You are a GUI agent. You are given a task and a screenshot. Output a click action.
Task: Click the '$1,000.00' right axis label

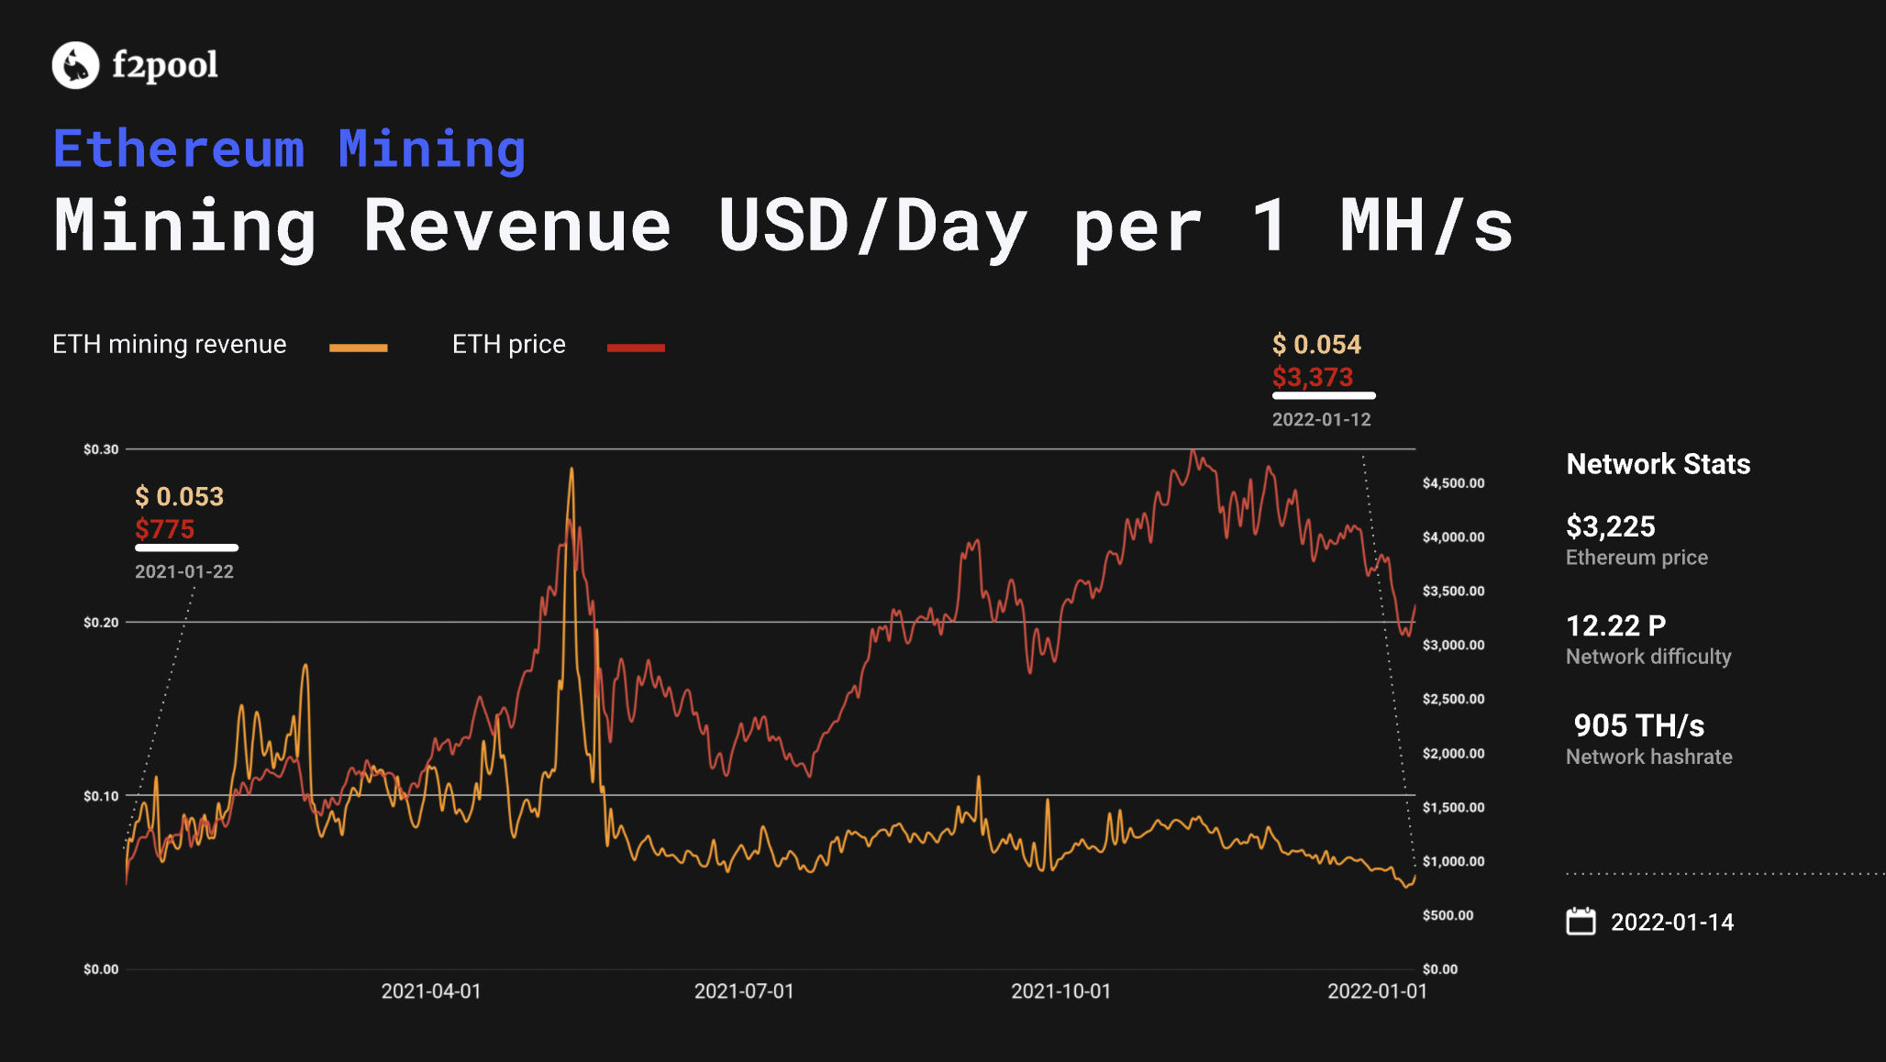tap(1453, 862)
